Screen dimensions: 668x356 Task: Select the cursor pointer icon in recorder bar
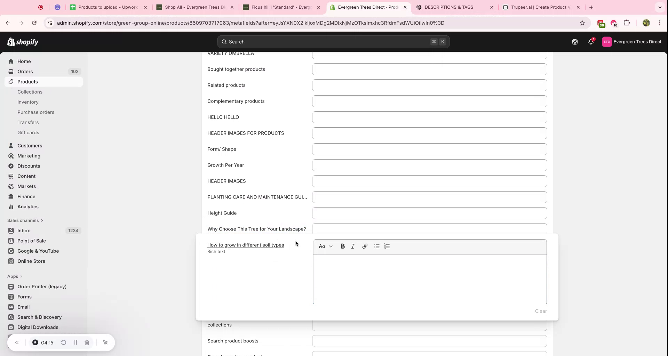click(x=105, y=342)
